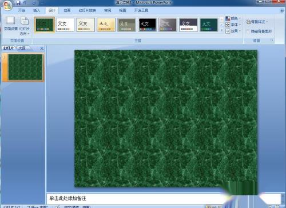Image resolution: width=286 pixels, height=208 pixels.
Task: Apply the cream beige theme thumbnail
Action: pos(86,25)
